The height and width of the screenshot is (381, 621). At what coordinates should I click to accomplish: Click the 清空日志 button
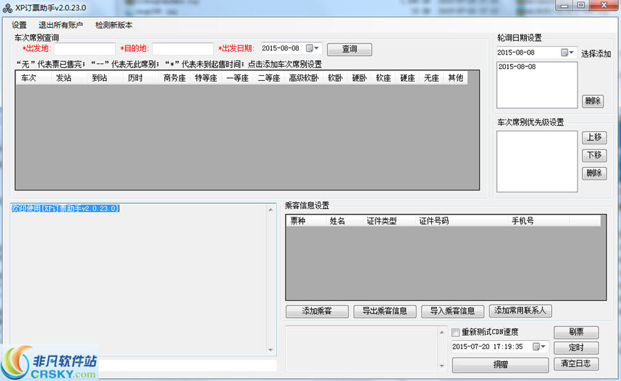576,363
